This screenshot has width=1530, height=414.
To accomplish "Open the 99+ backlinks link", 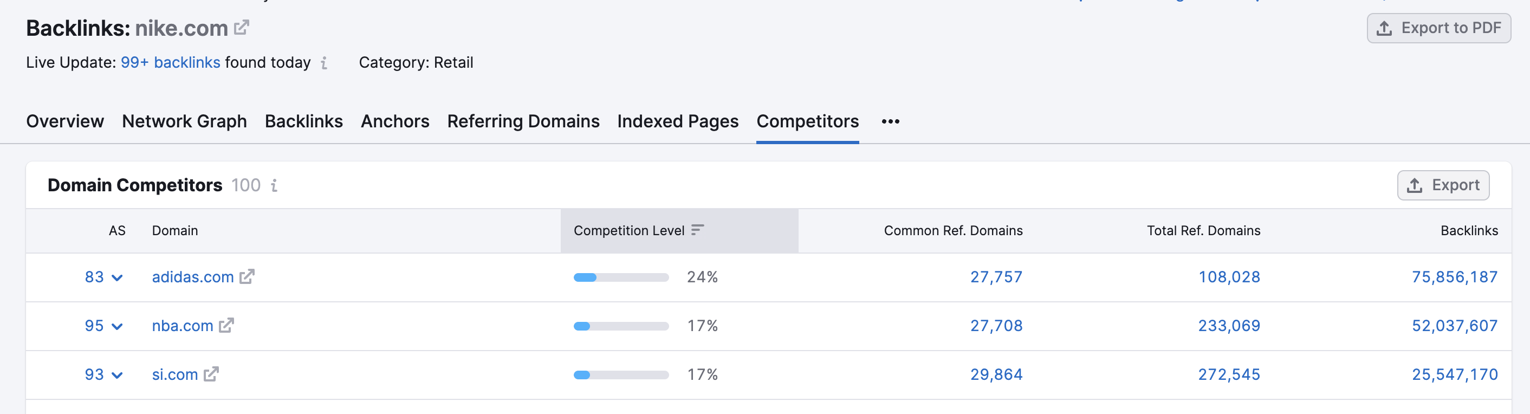I will coord(170,62).
